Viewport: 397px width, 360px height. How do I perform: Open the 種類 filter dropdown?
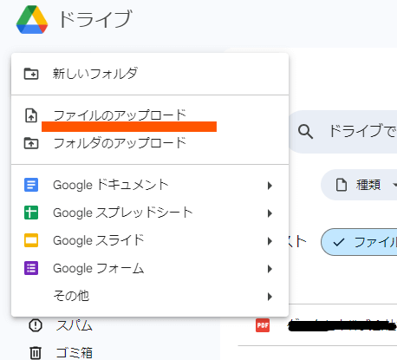pyautogui.click(x=359, y=185)
